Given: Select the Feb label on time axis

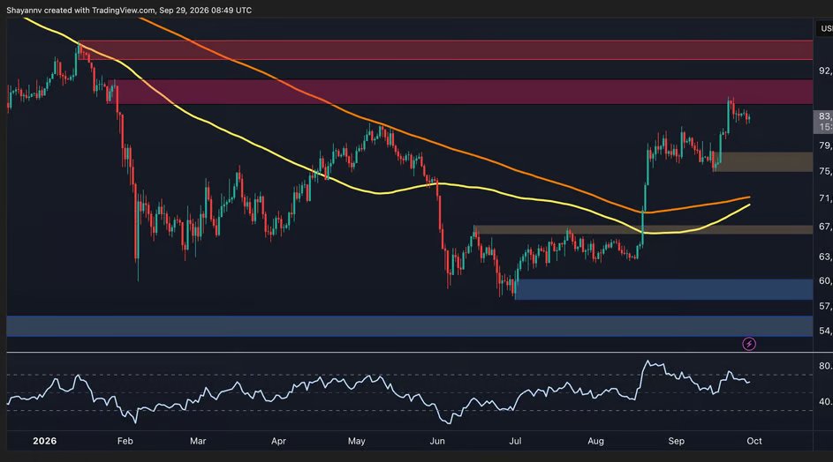Looking at the screenshot, I should coord(125,441).
